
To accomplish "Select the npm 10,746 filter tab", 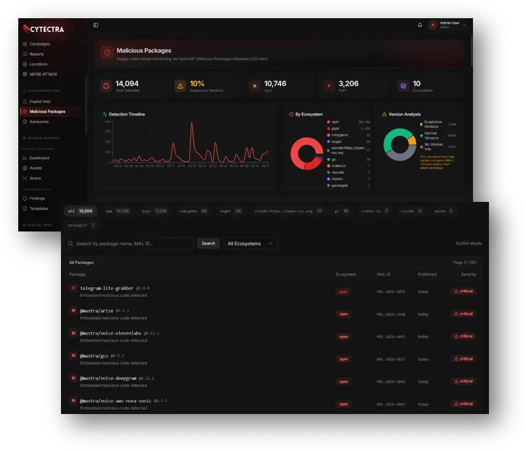I will (117, 211).
